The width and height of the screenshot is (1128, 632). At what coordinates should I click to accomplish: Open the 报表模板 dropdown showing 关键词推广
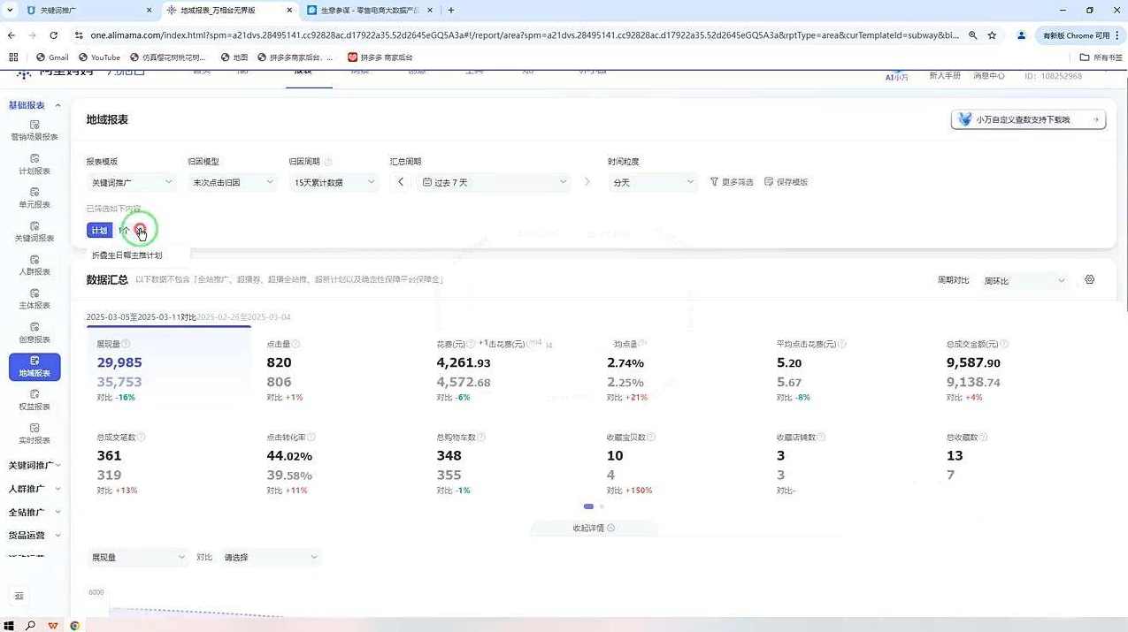coord(131,182)
